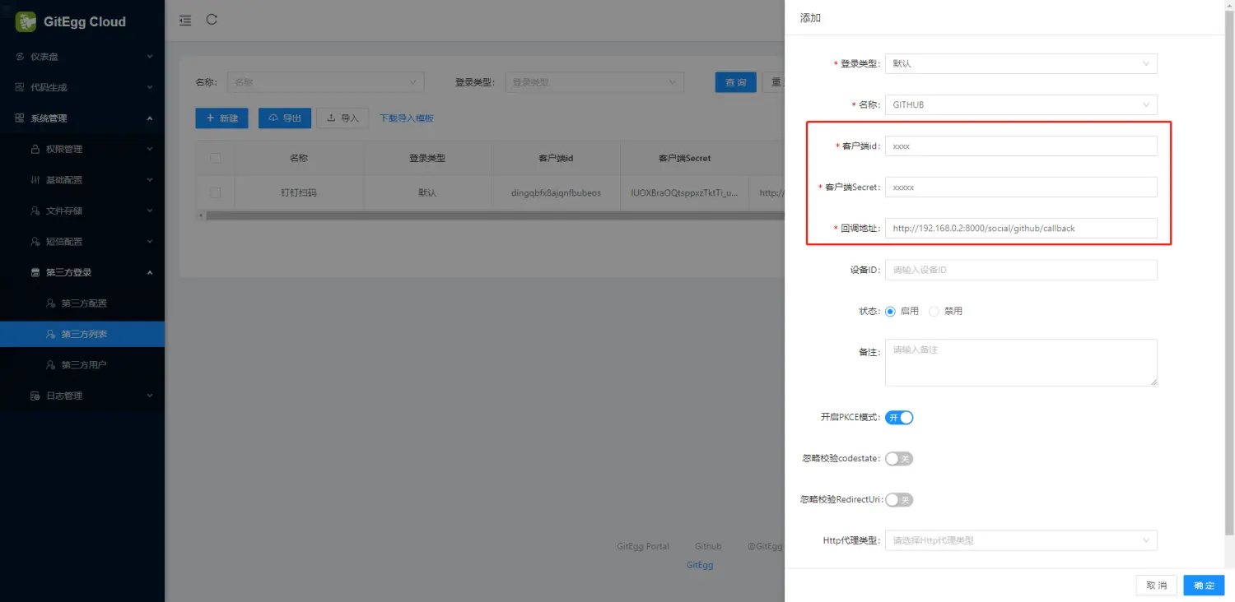This screenshot has height=602, width=1235.
Task: Click the 导入 button
Action: tap(343, 118)
